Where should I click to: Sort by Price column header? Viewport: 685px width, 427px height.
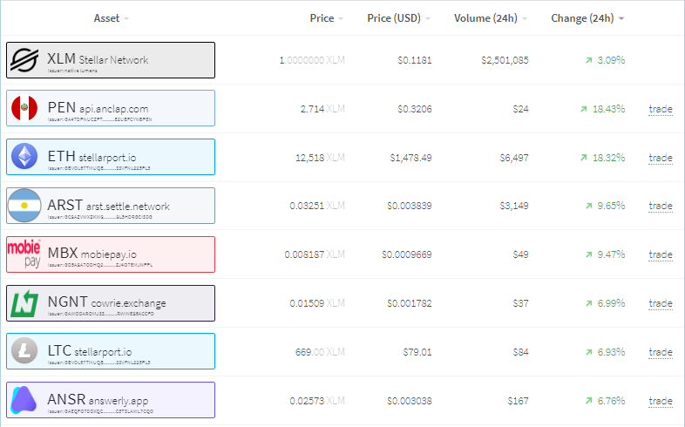click(x=326, y=18)
